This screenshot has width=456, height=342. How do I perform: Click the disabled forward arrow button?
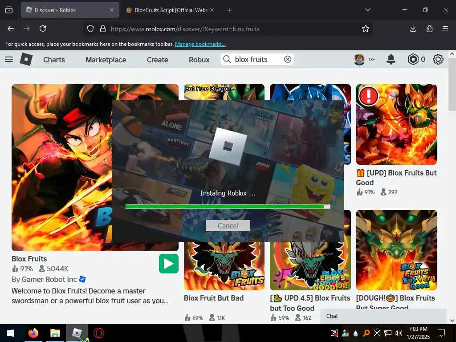tap(26, 28)
